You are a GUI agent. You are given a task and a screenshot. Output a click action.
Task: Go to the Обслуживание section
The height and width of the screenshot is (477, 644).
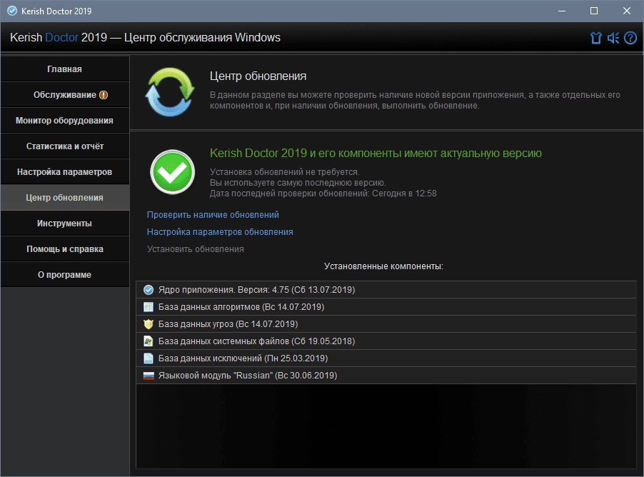65,95
